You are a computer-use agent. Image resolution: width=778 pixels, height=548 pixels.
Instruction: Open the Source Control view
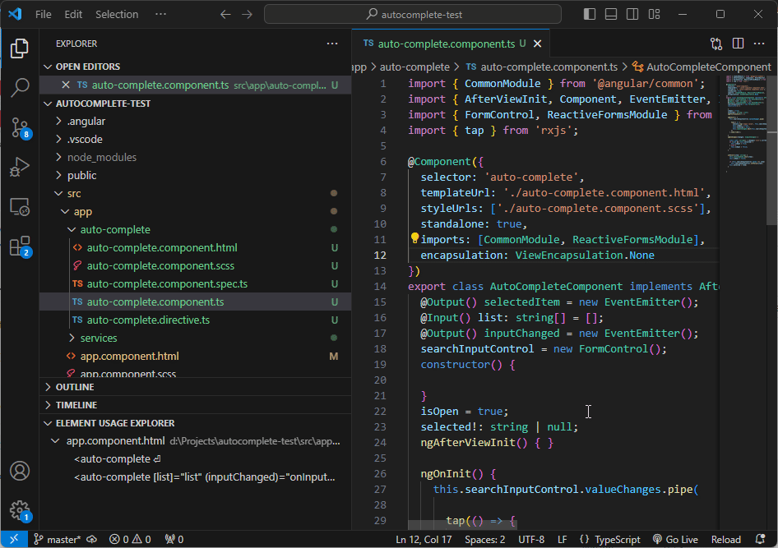point(20,127)
